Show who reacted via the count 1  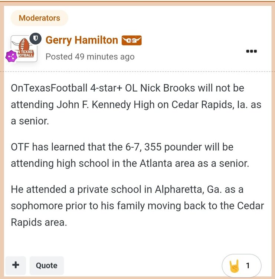(248, 266)
